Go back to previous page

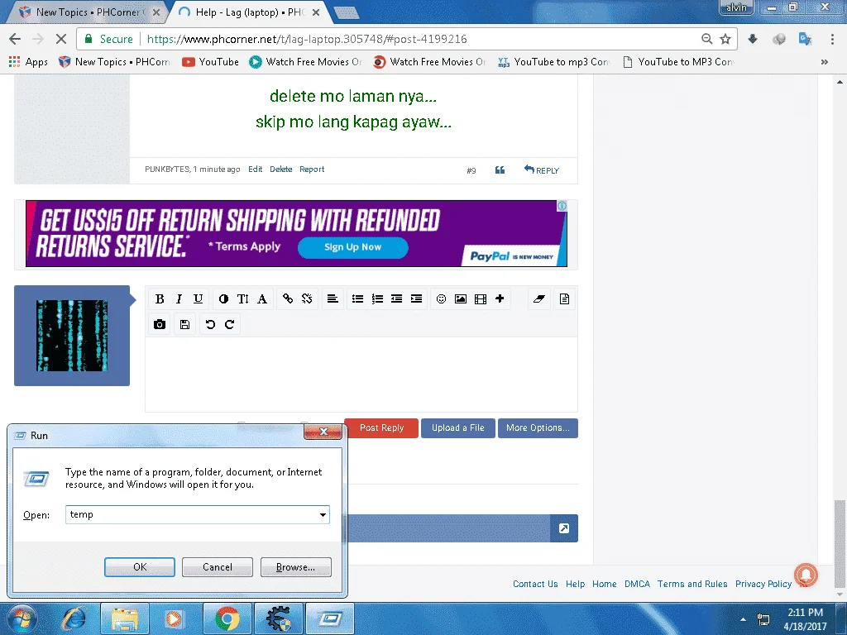pyautogui.click(x=15, y=39)
